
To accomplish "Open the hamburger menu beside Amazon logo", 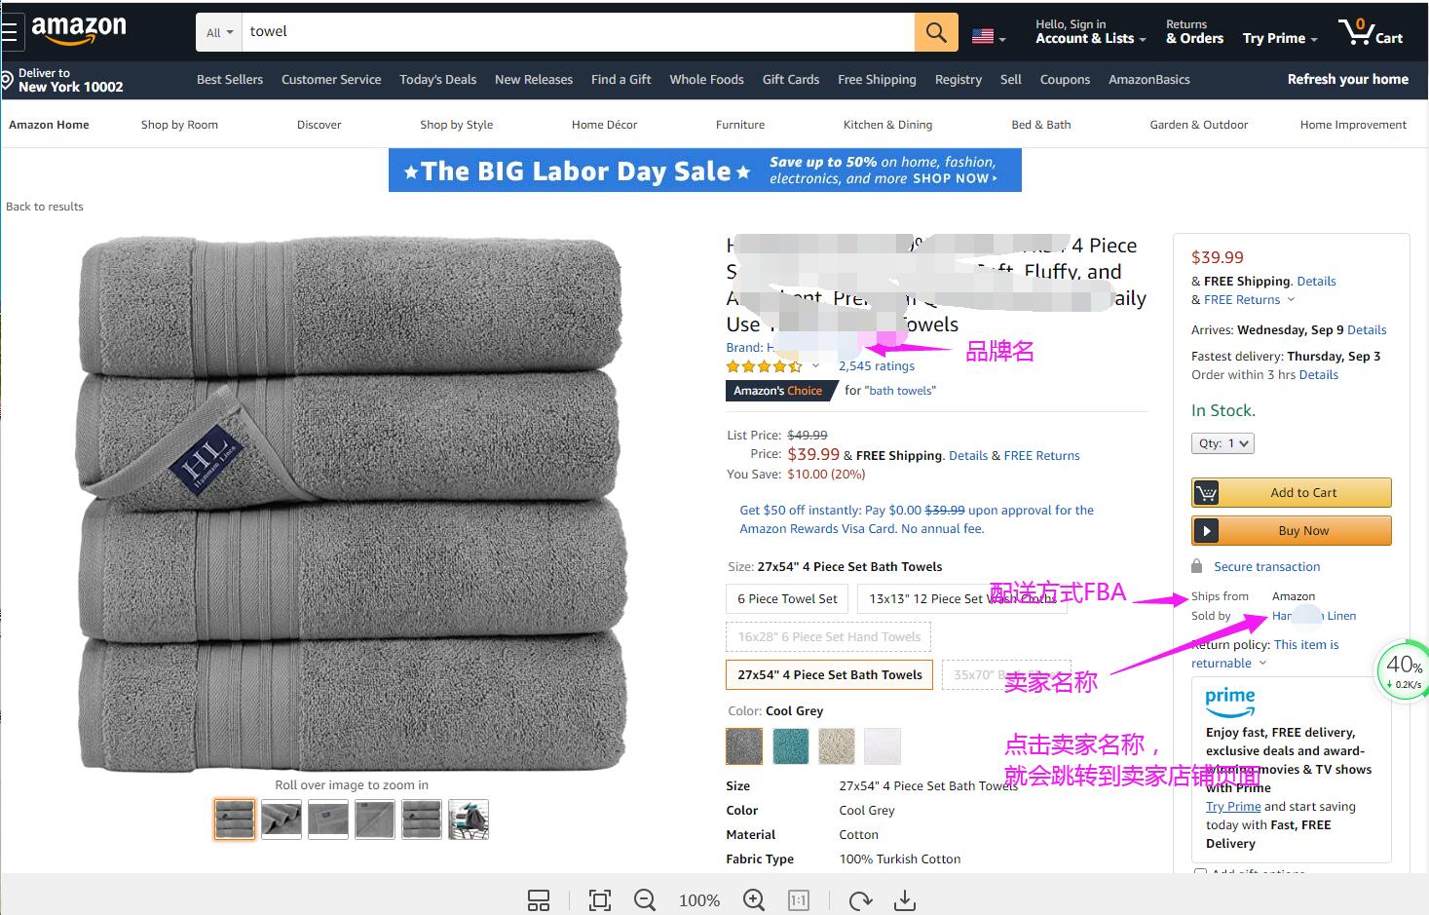I will 10,32.
